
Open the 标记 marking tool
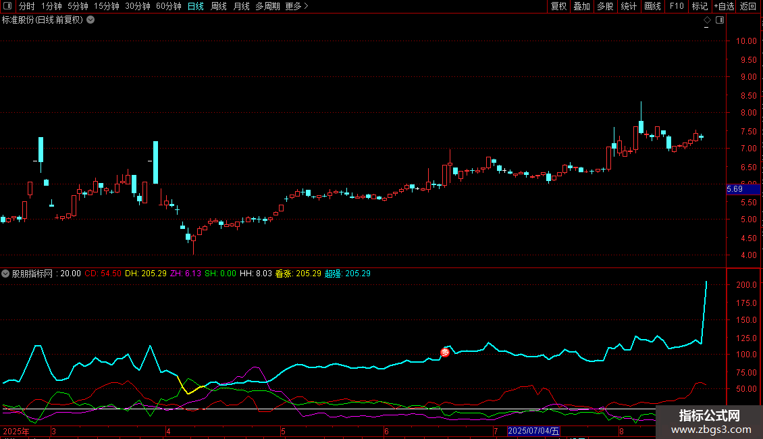[x=700, y=6]
